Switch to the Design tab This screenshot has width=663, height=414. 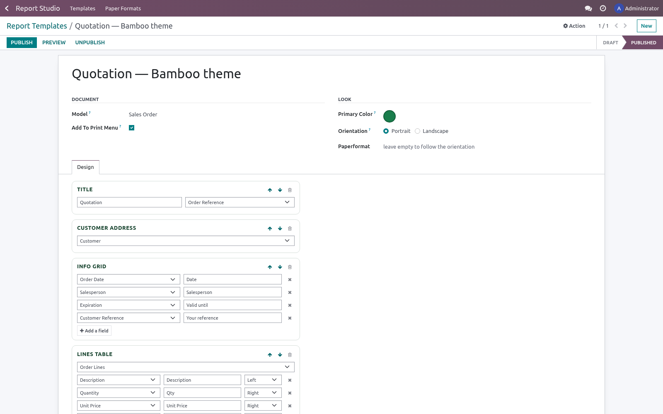[85, 167]
